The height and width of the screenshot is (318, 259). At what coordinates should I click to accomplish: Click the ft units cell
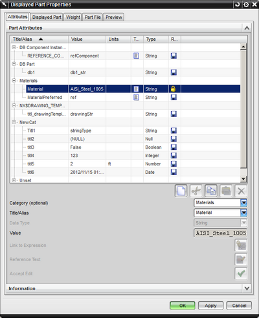118,164
